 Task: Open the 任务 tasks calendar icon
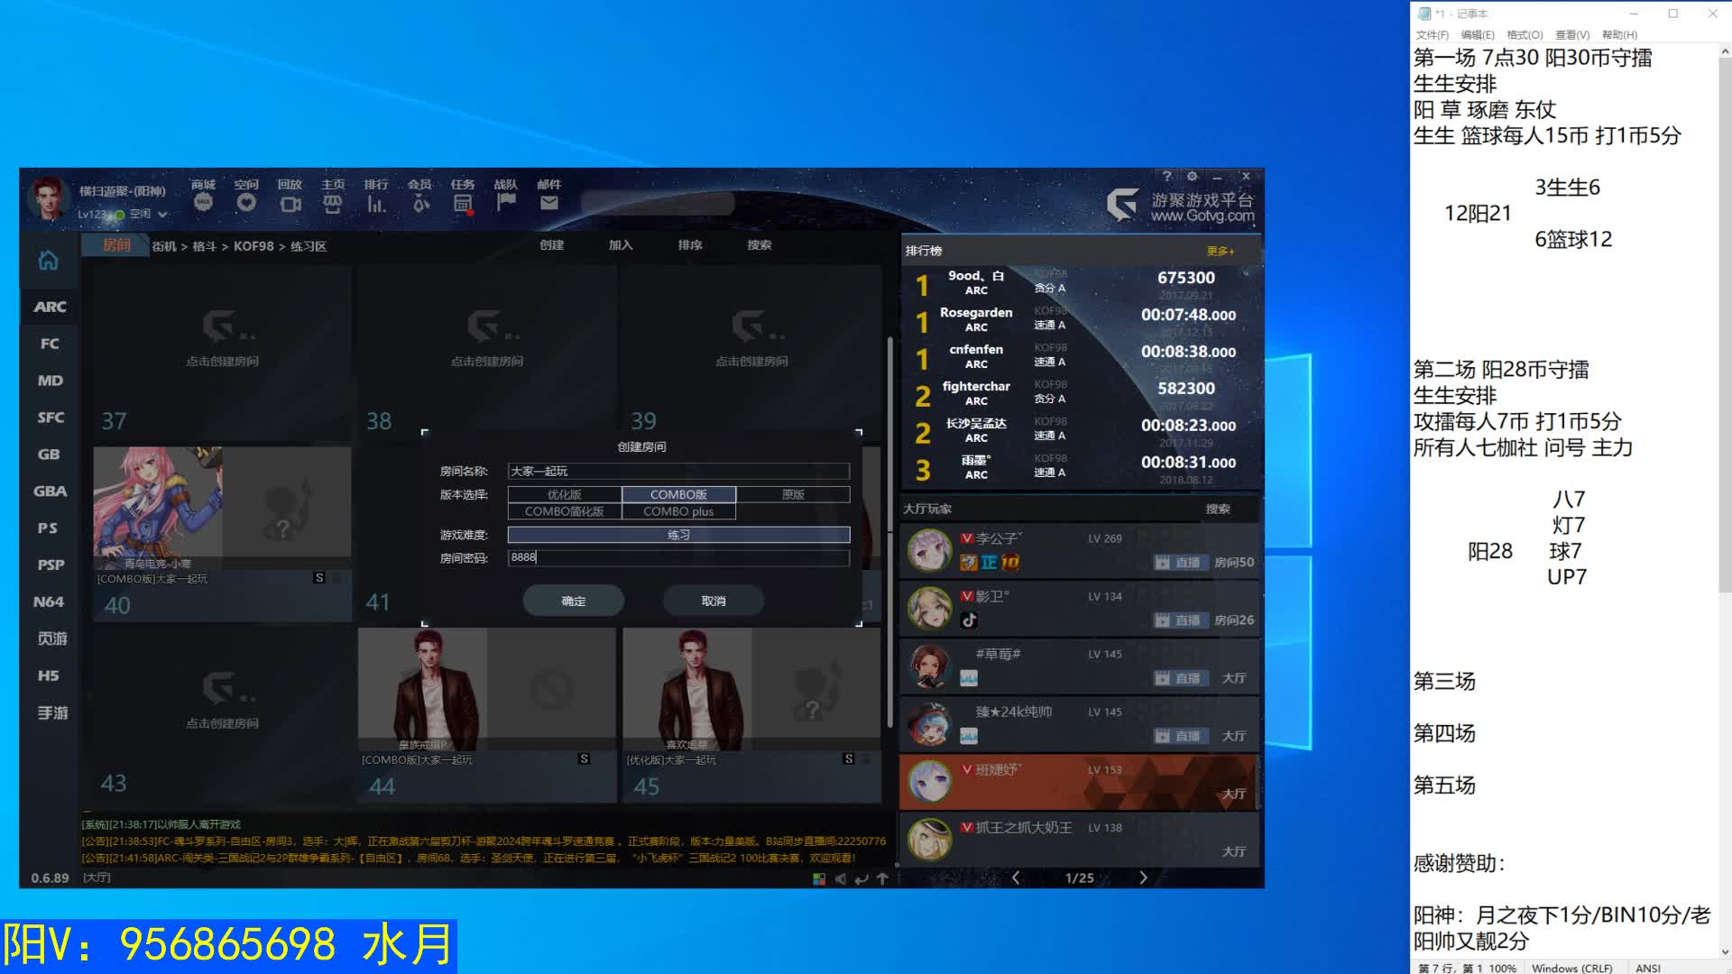462,203
